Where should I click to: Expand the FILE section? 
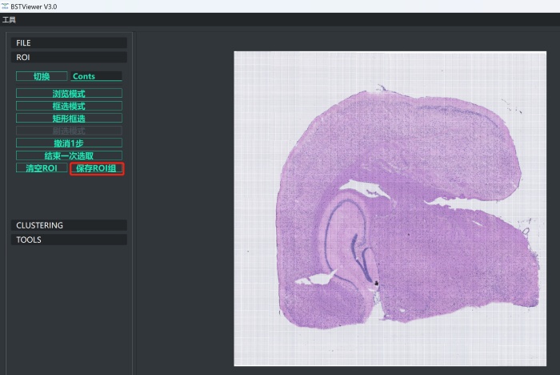(69, 42)
